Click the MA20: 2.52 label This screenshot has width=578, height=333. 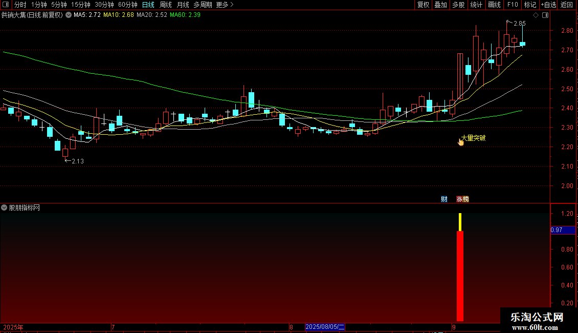(152, 15)
